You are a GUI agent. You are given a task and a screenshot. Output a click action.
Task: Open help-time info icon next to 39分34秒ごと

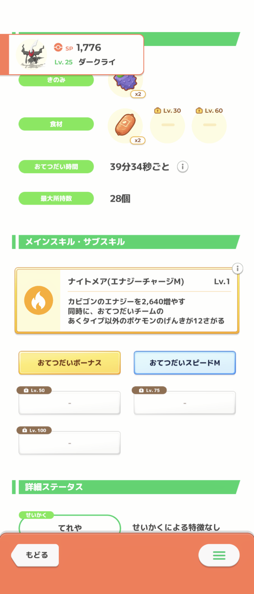tap(183, 167)
